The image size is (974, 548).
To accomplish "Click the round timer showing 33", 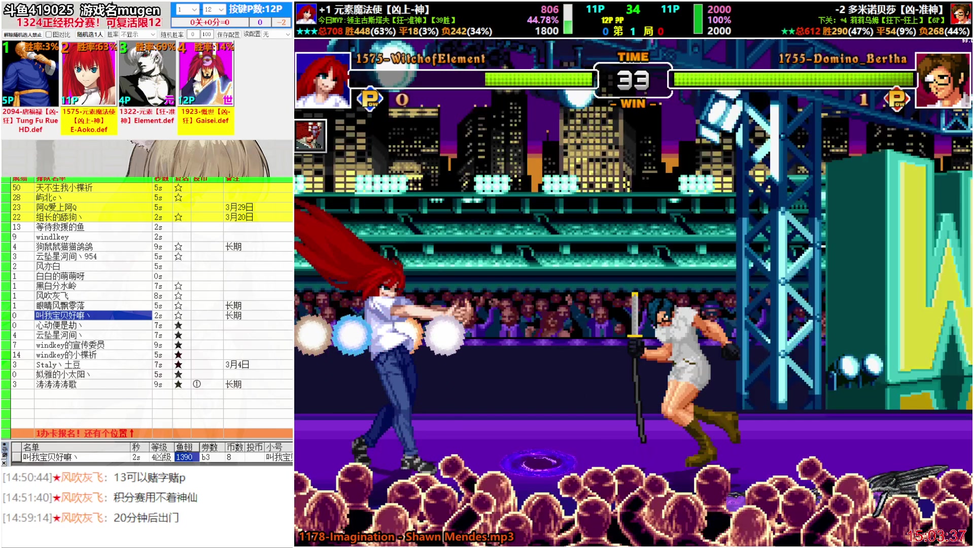I will [x=633, y=80].
